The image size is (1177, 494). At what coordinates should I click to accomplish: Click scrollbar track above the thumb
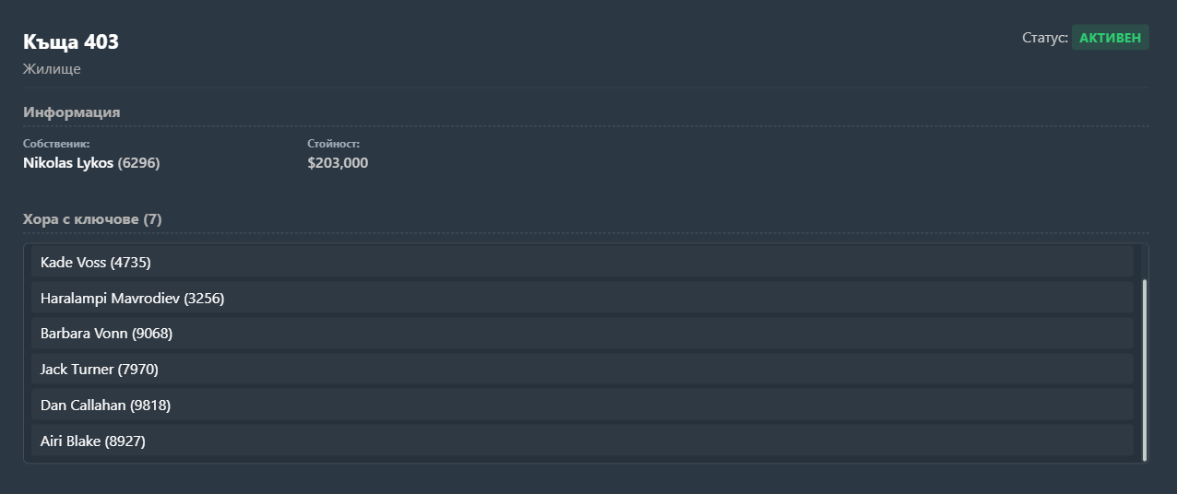point(1145,263)
